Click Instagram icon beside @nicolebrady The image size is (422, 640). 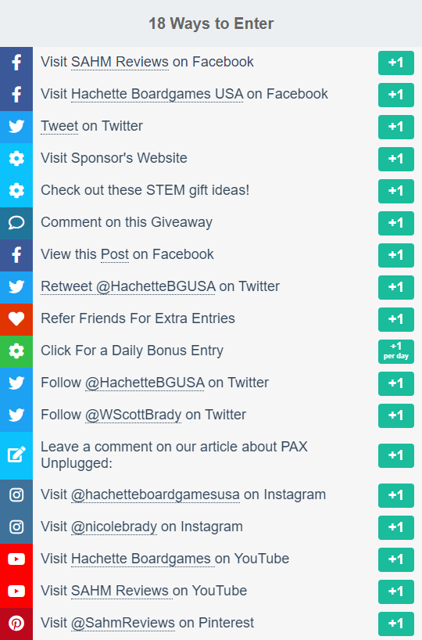(16, 527)
